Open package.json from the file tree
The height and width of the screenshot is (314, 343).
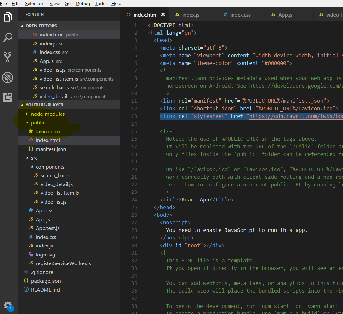46,281
